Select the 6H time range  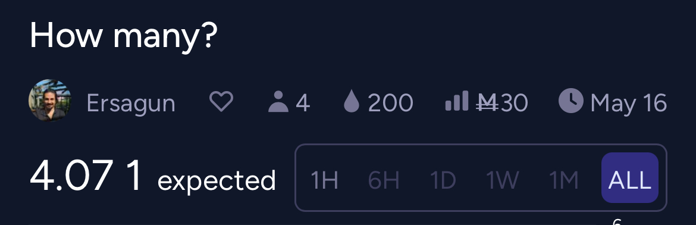coord(384,180)
